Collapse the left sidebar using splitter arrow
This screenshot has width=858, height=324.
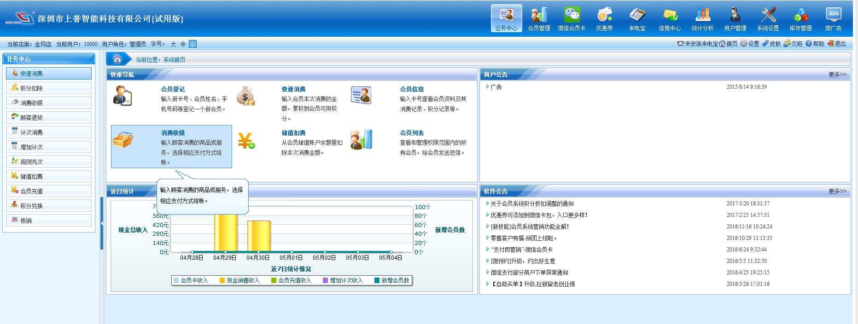pyautogui.click(x=102, y=223)
